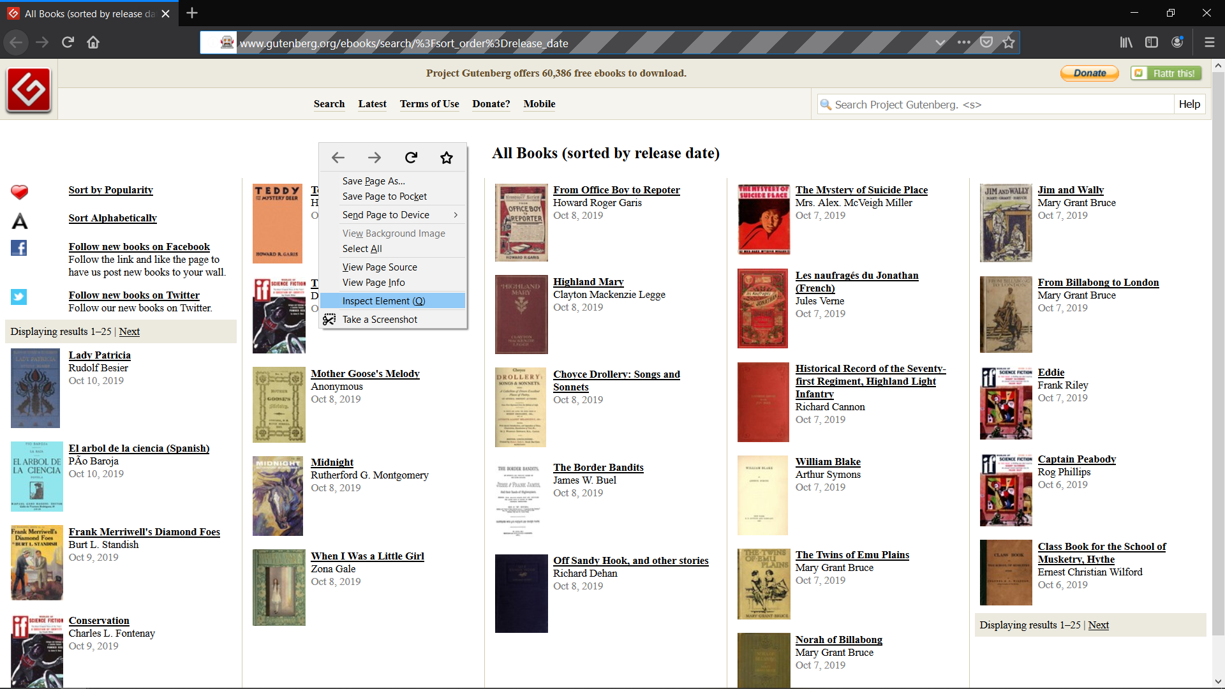This screenshot has width=1225, height=689.
Task: Click the reload icon in context menu
Action: 411,158
